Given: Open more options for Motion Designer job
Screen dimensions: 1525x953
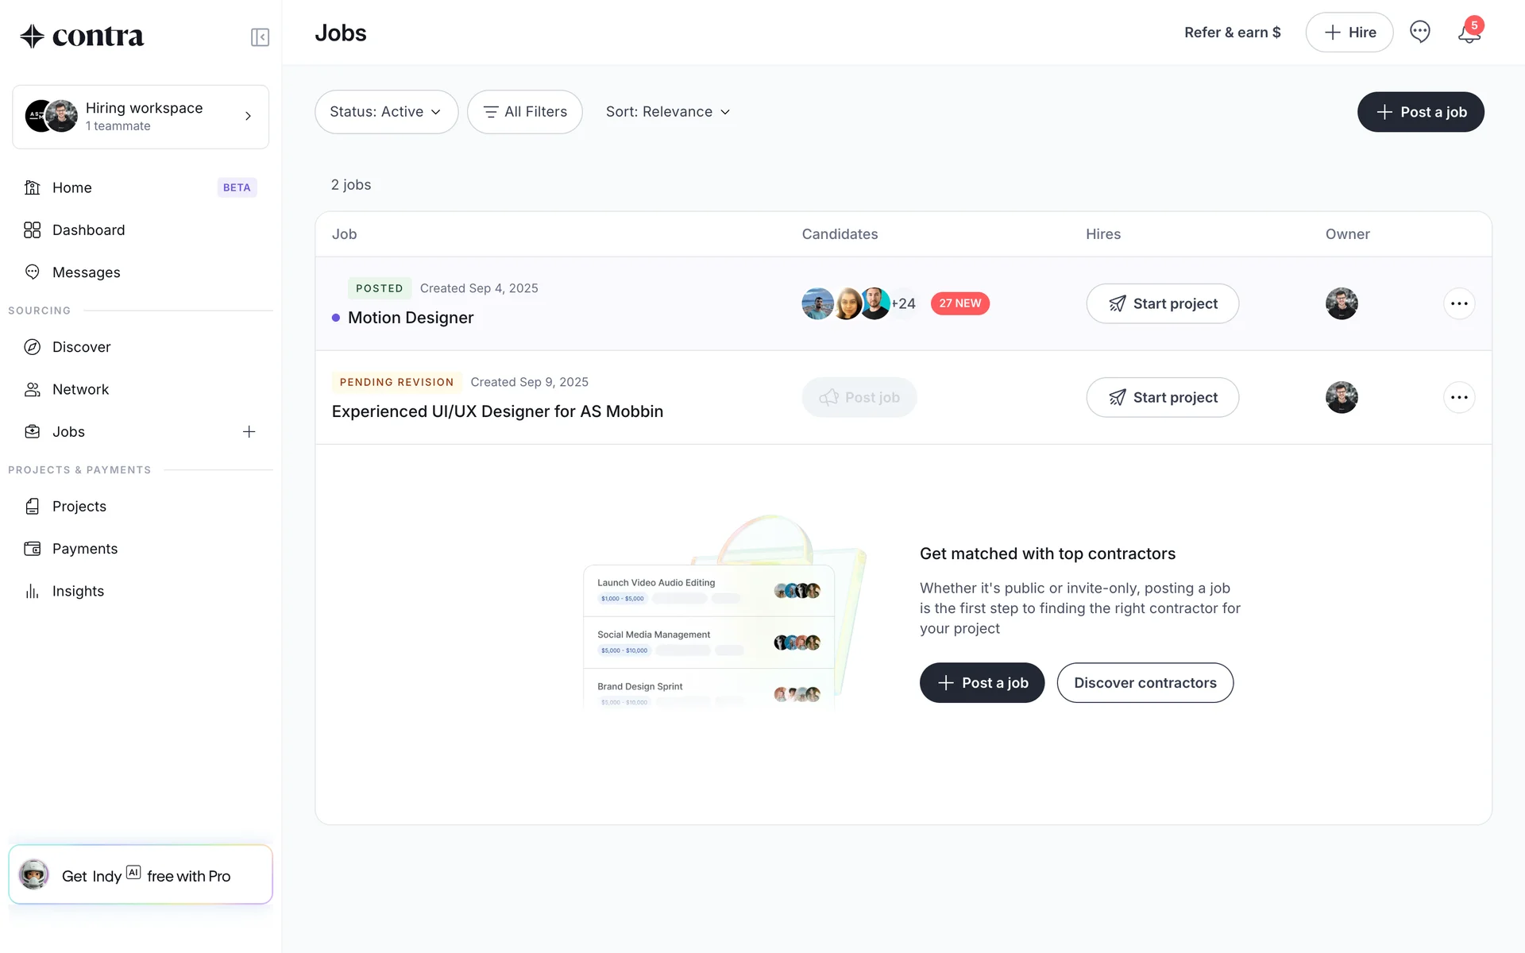Looking at the screenshot, I should [1458, 303].
